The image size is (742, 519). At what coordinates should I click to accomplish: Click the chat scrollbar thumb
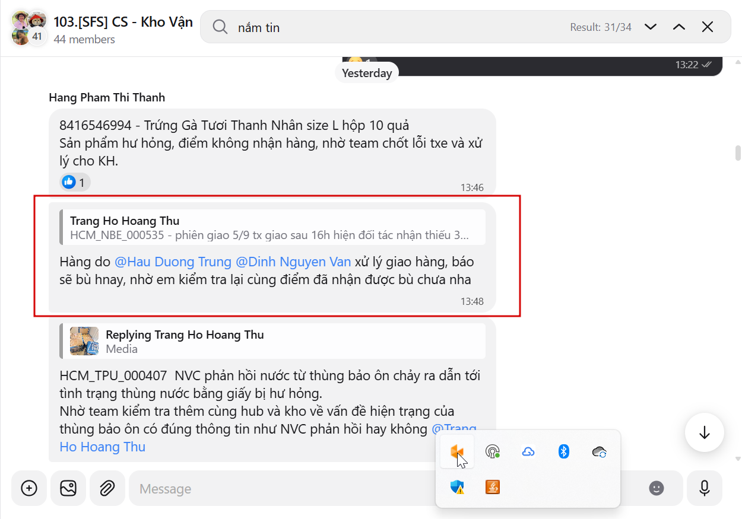738,153
